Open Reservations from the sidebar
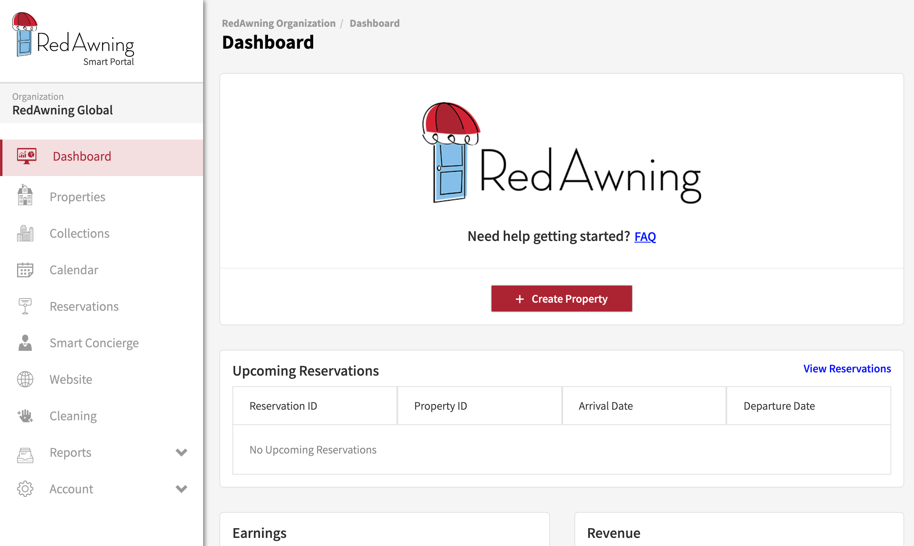This screenshot has height=546, width=914. (x=102, y=306)
